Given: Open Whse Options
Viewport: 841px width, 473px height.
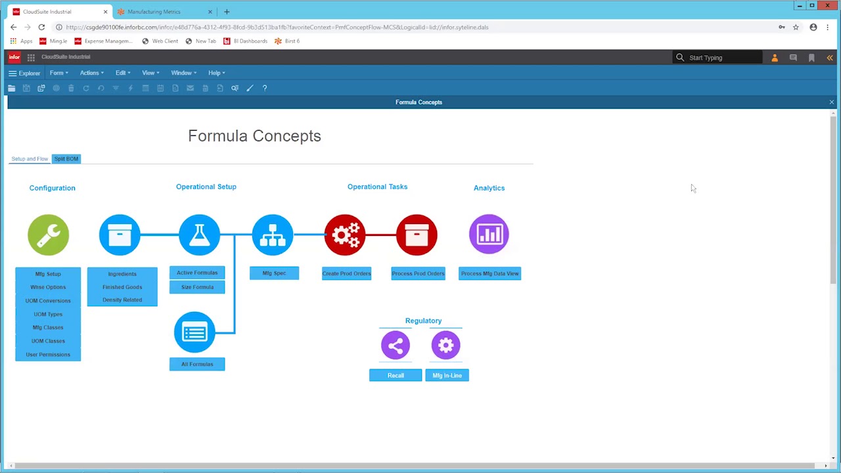Looking at the screenshot, I should (x=48, y=287).
